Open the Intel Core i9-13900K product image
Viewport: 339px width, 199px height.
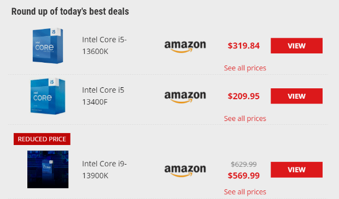tap(48, 169)
